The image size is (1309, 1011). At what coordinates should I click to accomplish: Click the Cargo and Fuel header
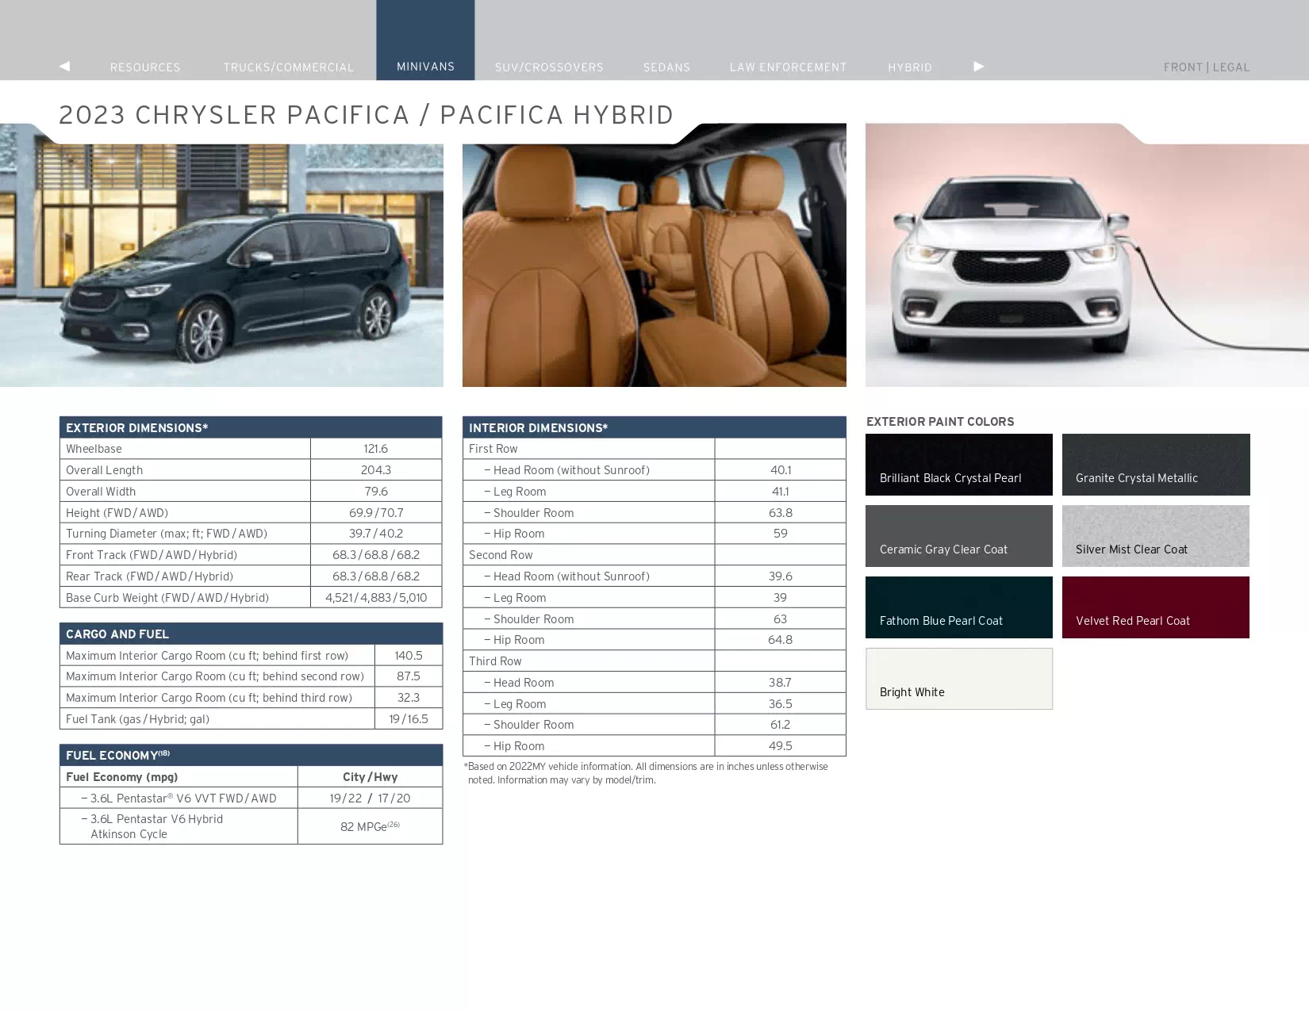point(251,634)
